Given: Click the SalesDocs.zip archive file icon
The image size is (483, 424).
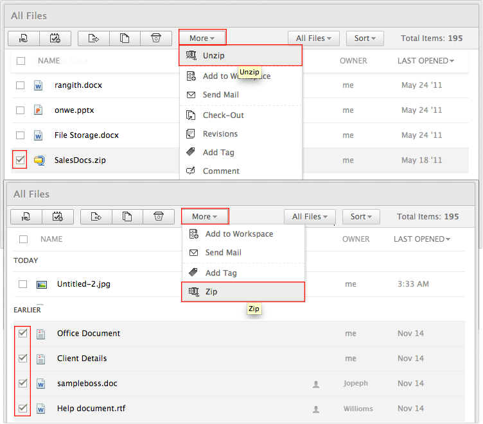Looking at the screenshot, I should (x=39, y=160).
